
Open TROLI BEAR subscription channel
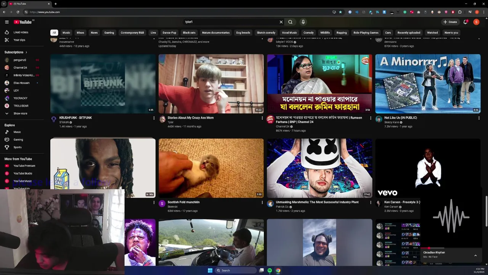pos(21,106)
